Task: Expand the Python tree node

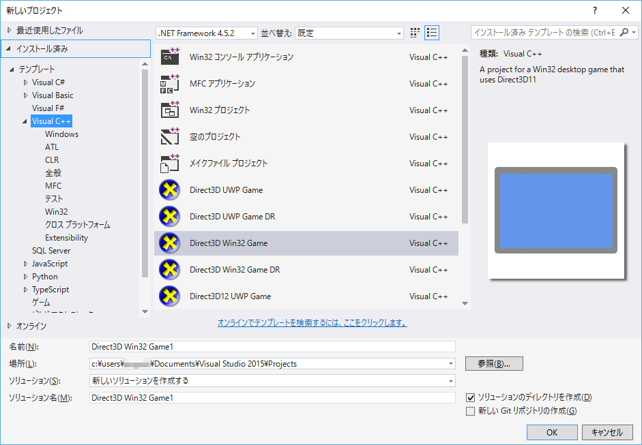Action: (25, 277)
